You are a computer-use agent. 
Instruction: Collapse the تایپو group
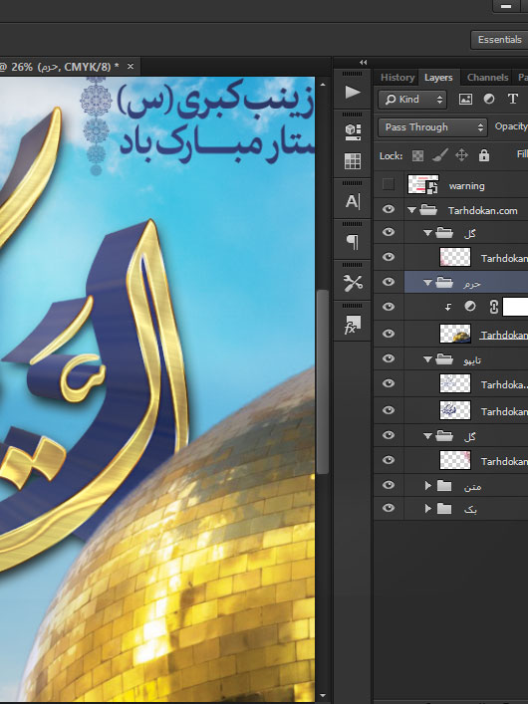tap(427, 359)
